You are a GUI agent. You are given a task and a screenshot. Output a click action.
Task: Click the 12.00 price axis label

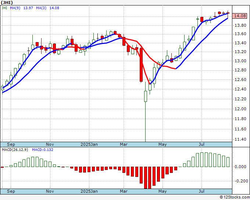[x=240, y=109]
